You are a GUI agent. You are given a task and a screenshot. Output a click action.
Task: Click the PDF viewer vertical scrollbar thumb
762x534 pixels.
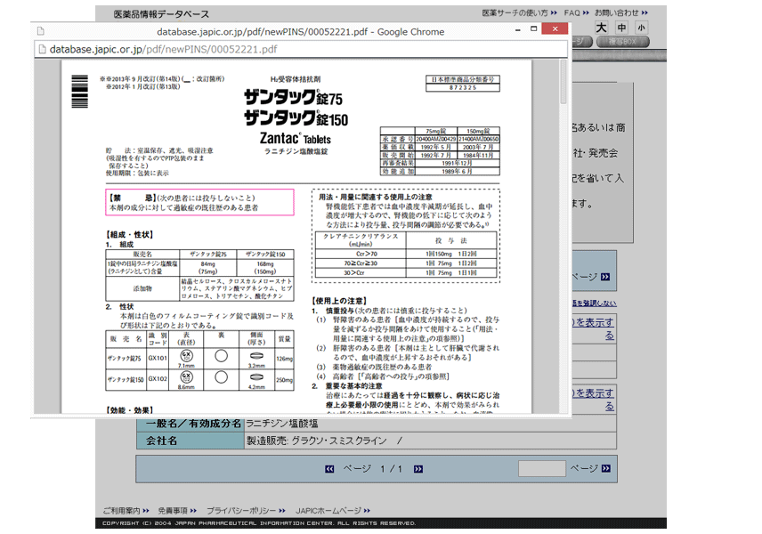coord(563,82)
